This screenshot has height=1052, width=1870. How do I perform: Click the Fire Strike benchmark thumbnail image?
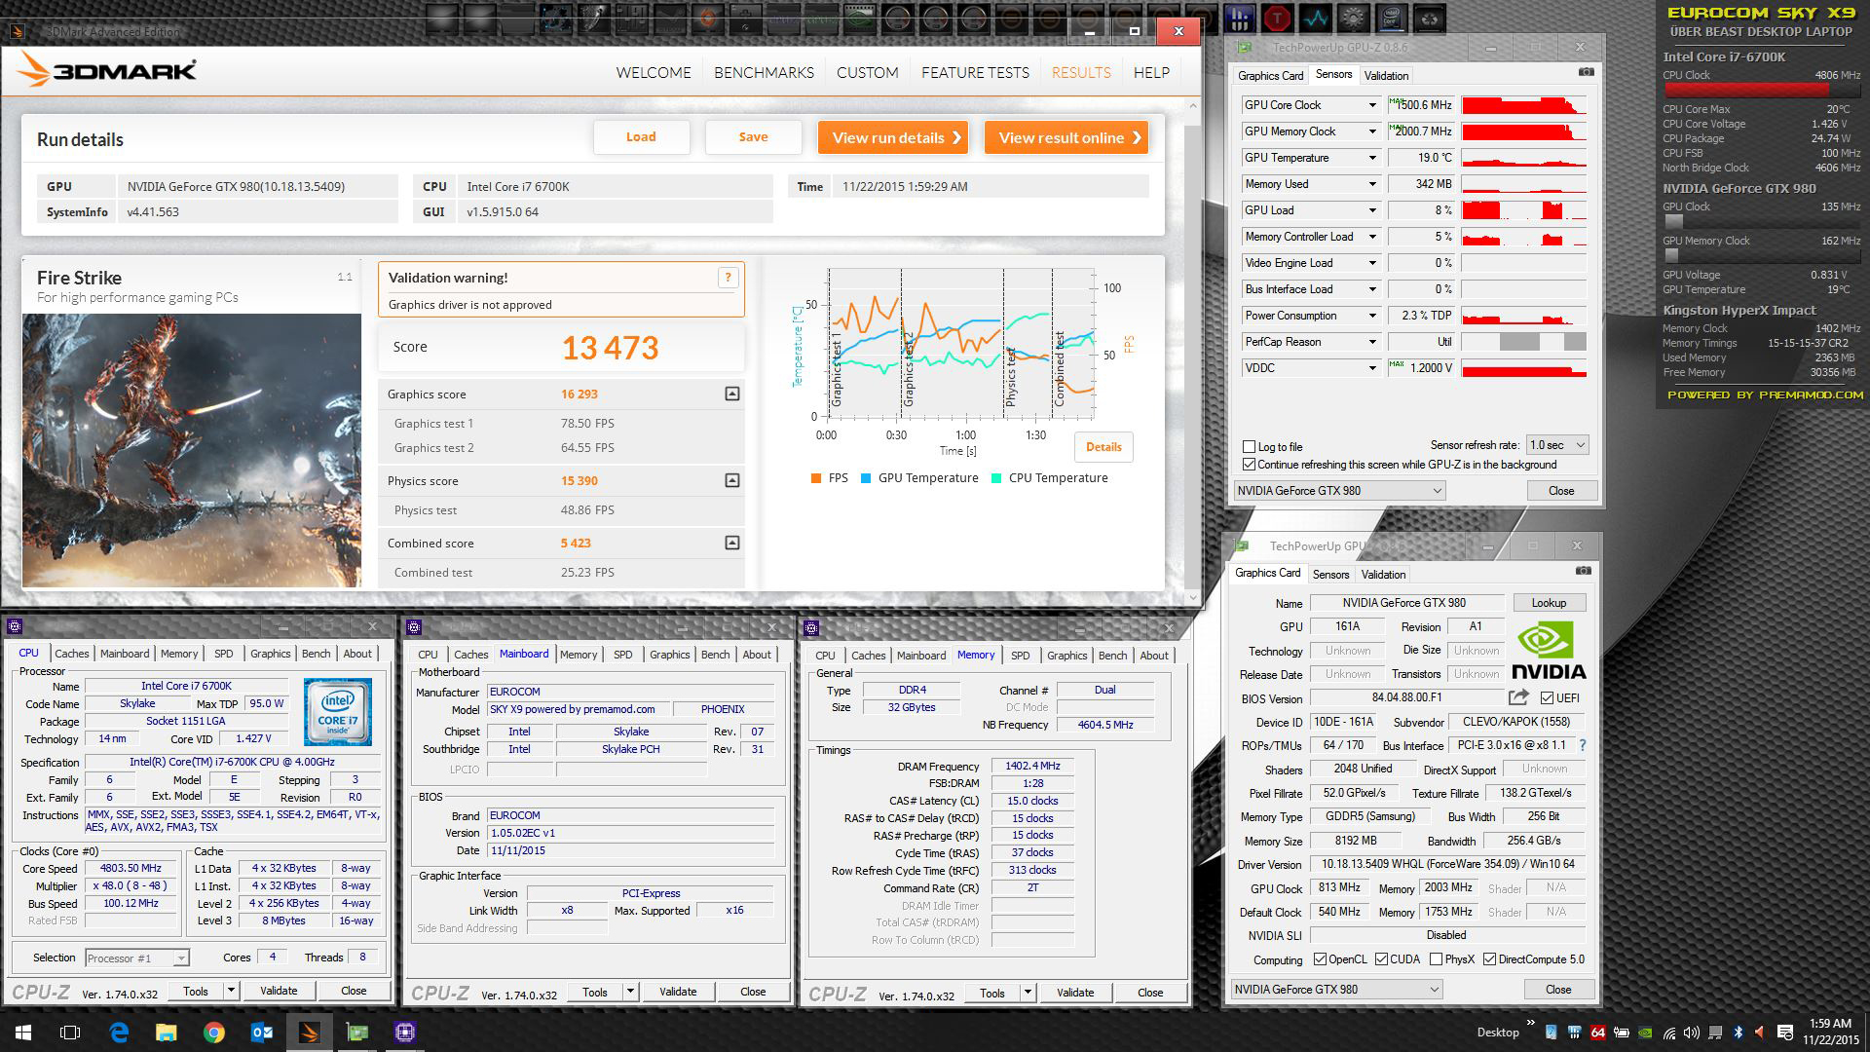point(192,450)
